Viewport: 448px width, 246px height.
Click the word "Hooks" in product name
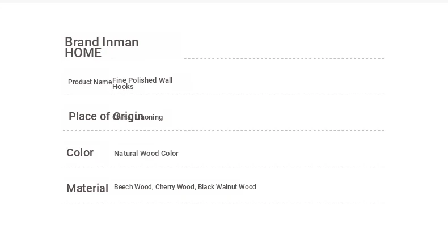pyautogui.click(x=123, y=87)
